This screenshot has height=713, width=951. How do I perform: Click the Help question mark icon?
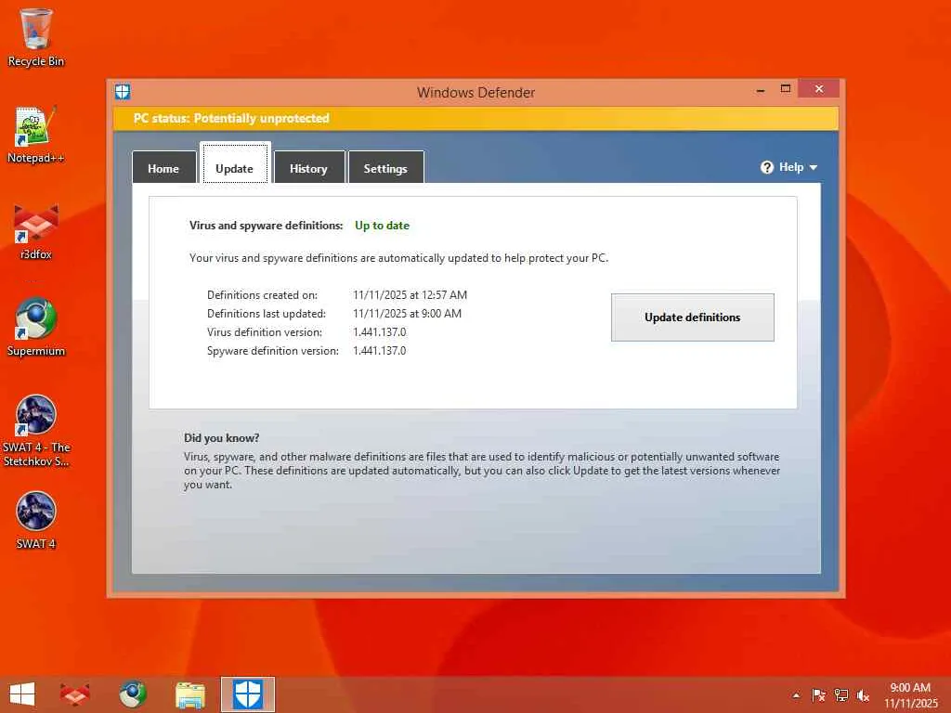(766, 167)
